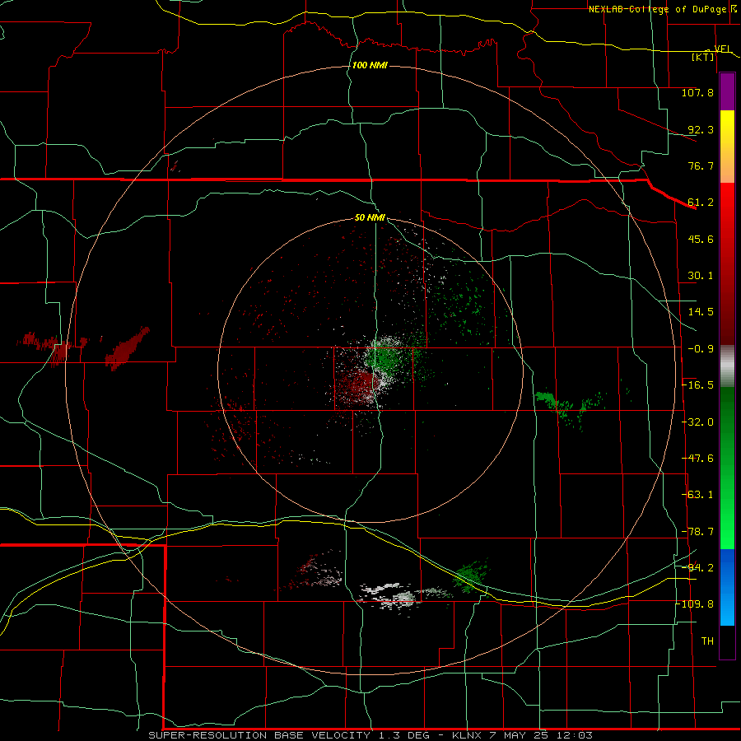Click the TH label under the velocity scale

tap(707, 641)
